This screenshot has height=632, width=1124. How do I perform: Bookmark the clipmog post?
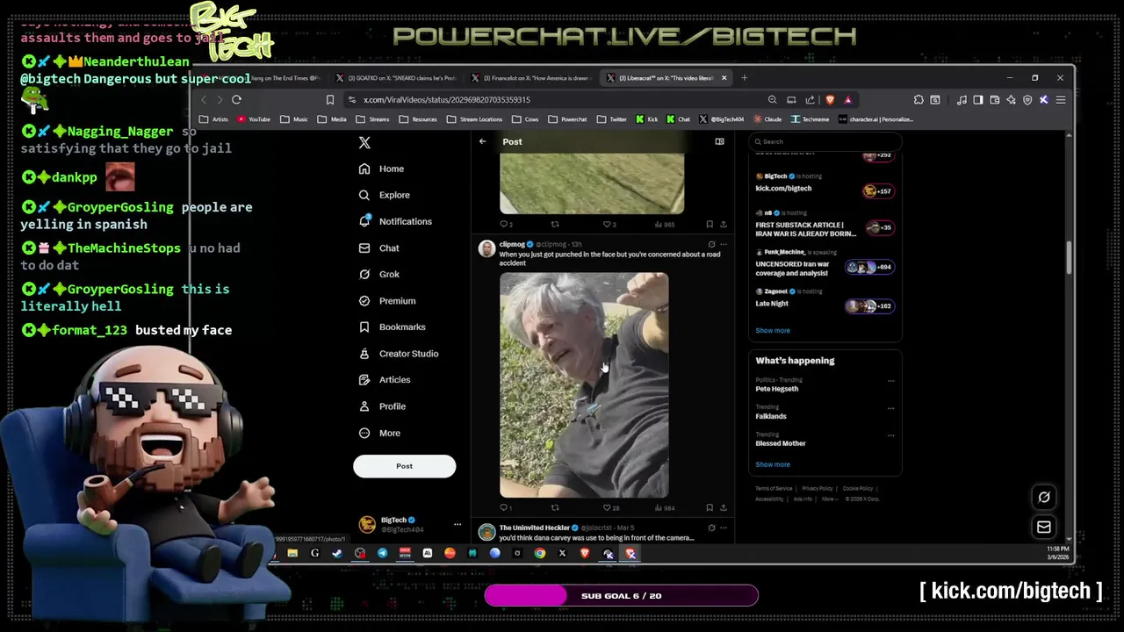(710, 507)
